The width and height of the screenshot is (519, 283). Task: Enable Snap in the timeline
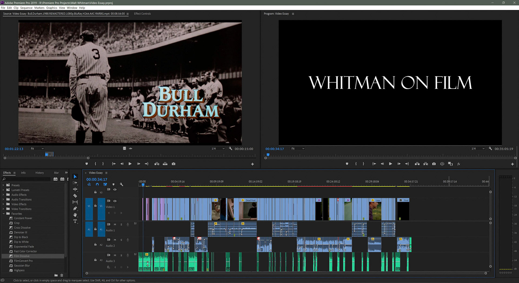[98, 184]
